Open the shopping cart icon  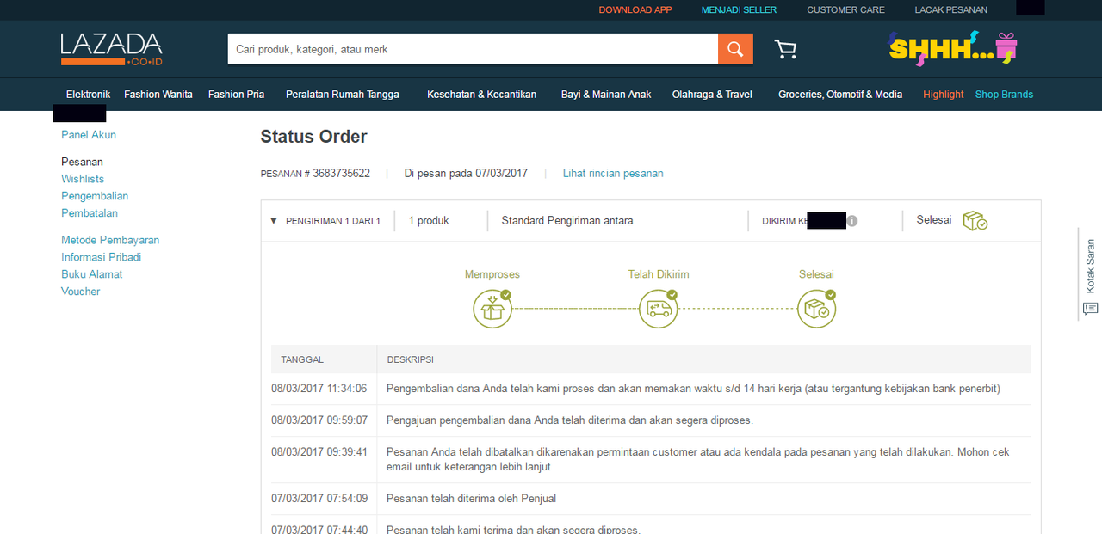[785, 49]
